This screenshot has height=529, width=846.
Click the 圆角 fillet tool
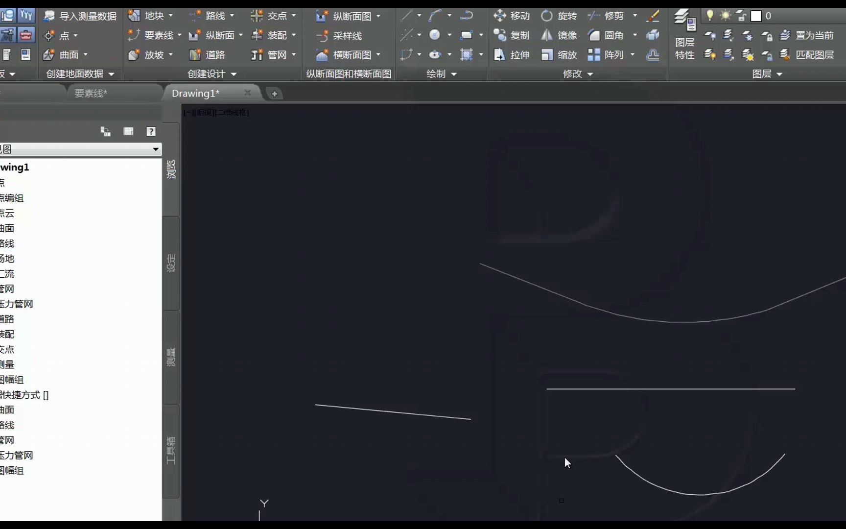click(609, 35)
